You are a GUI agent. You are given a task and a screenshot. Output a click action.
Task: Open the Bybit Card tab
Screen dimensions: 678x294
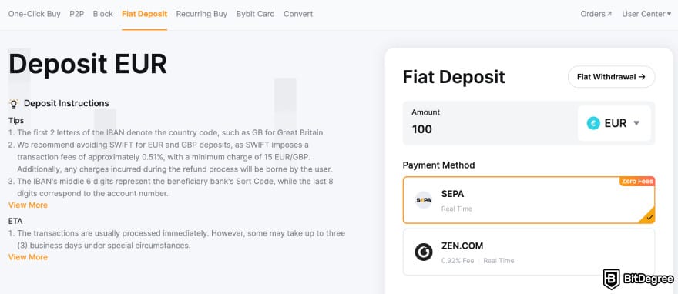tap(255, 14)
